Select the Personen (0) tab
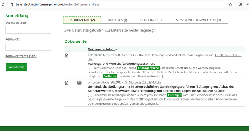This screenshot has height=131, width=249. coord(151,20)
